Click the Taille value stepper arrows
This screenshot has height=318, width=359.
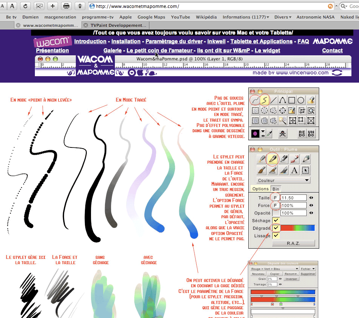pos(311,198)
